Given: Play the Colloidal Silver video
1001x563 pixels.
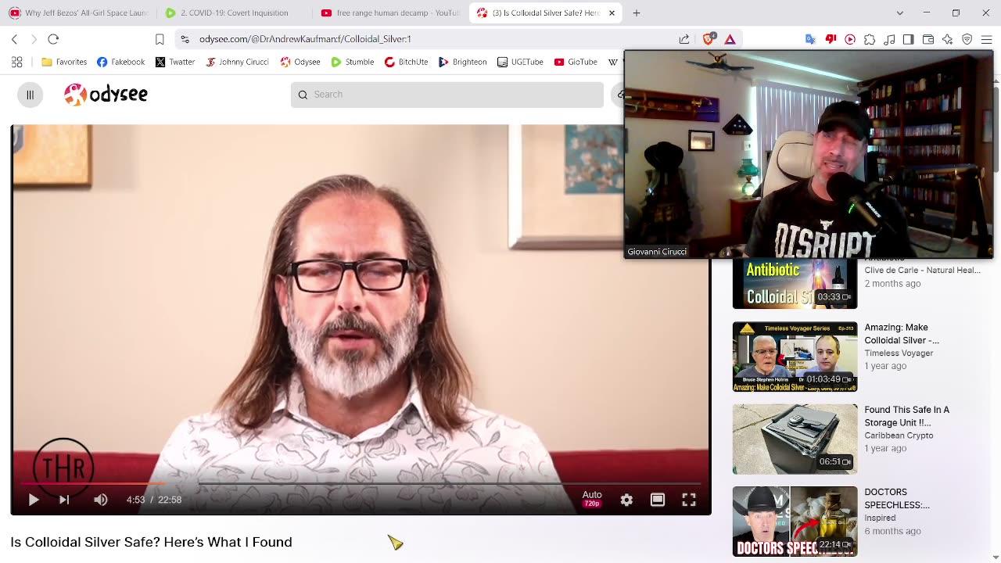Looking at the screenshot, I should click(33, 500).
